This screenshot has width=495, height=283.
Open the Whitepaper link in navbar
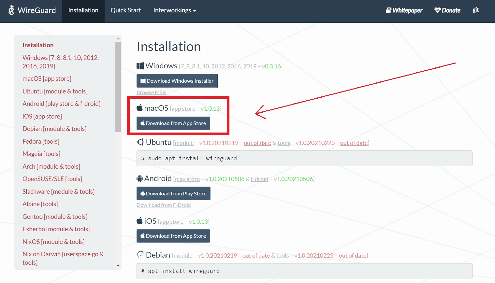point(404,10)
